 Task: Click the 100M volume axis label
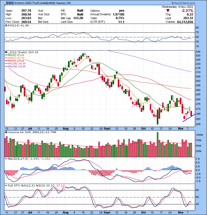[199, 135]
